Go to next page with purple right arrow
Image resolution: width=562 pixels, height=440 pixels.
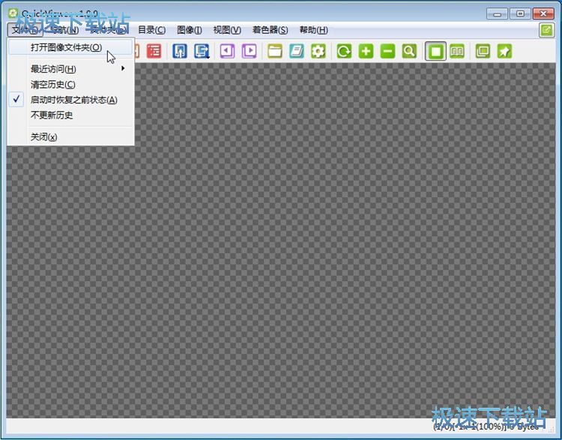pos(250,51)
